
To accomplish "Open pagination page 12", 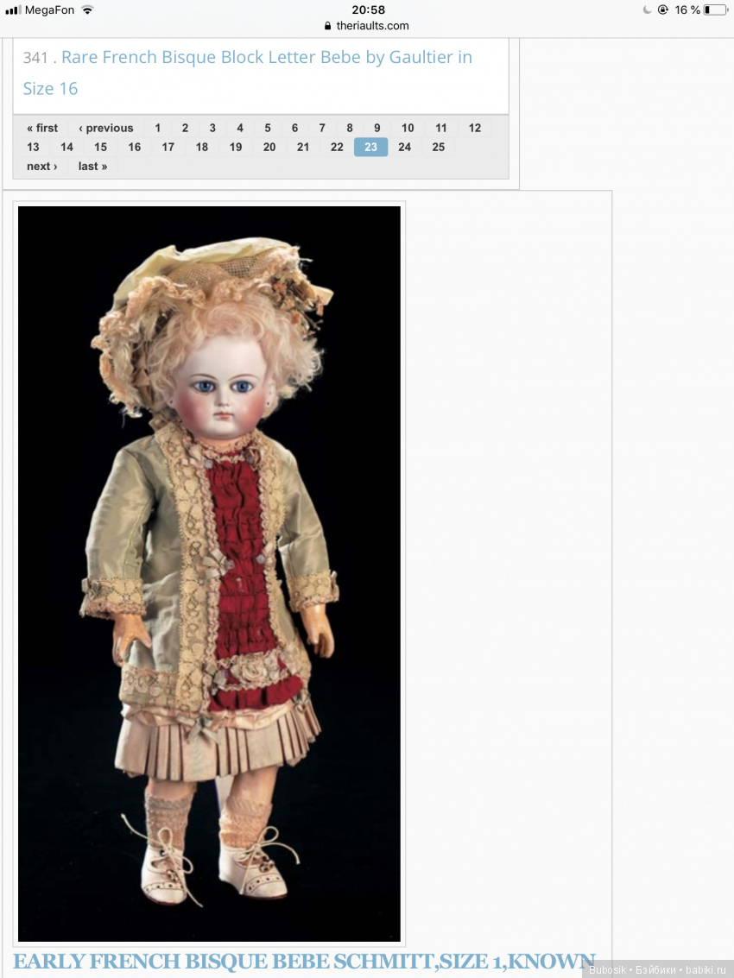I will (475, 128).
